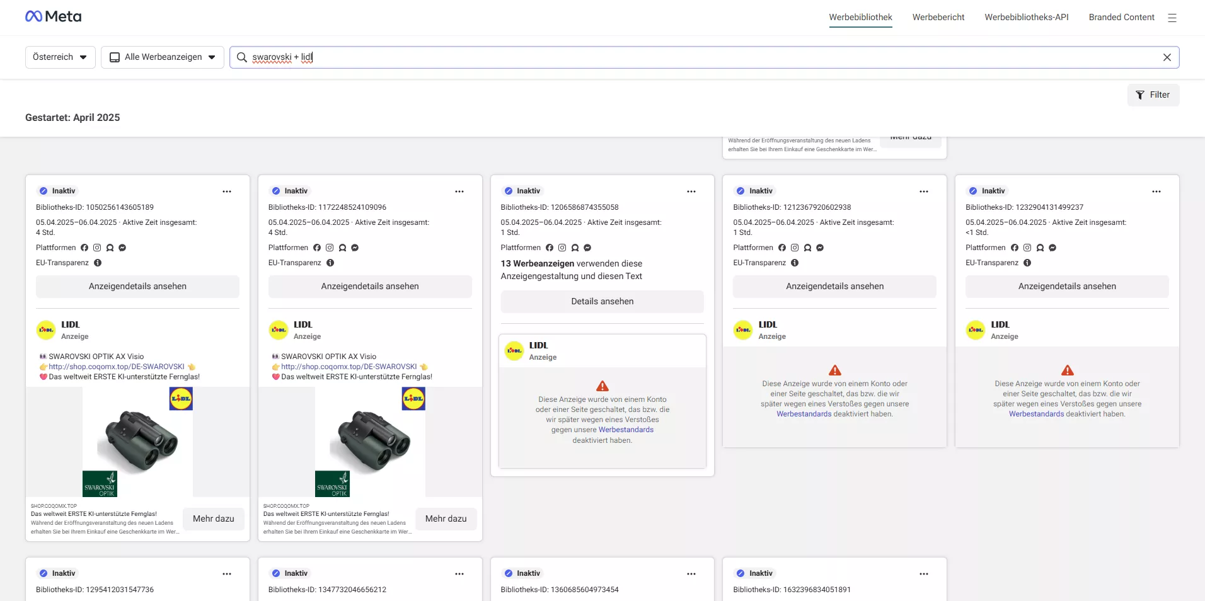Image resolution: width=1205 pixels, height=601 pixels.
Task: Click Anzeigendetails ansehen for ad 1050256143605189
Action: pos(137,287)
